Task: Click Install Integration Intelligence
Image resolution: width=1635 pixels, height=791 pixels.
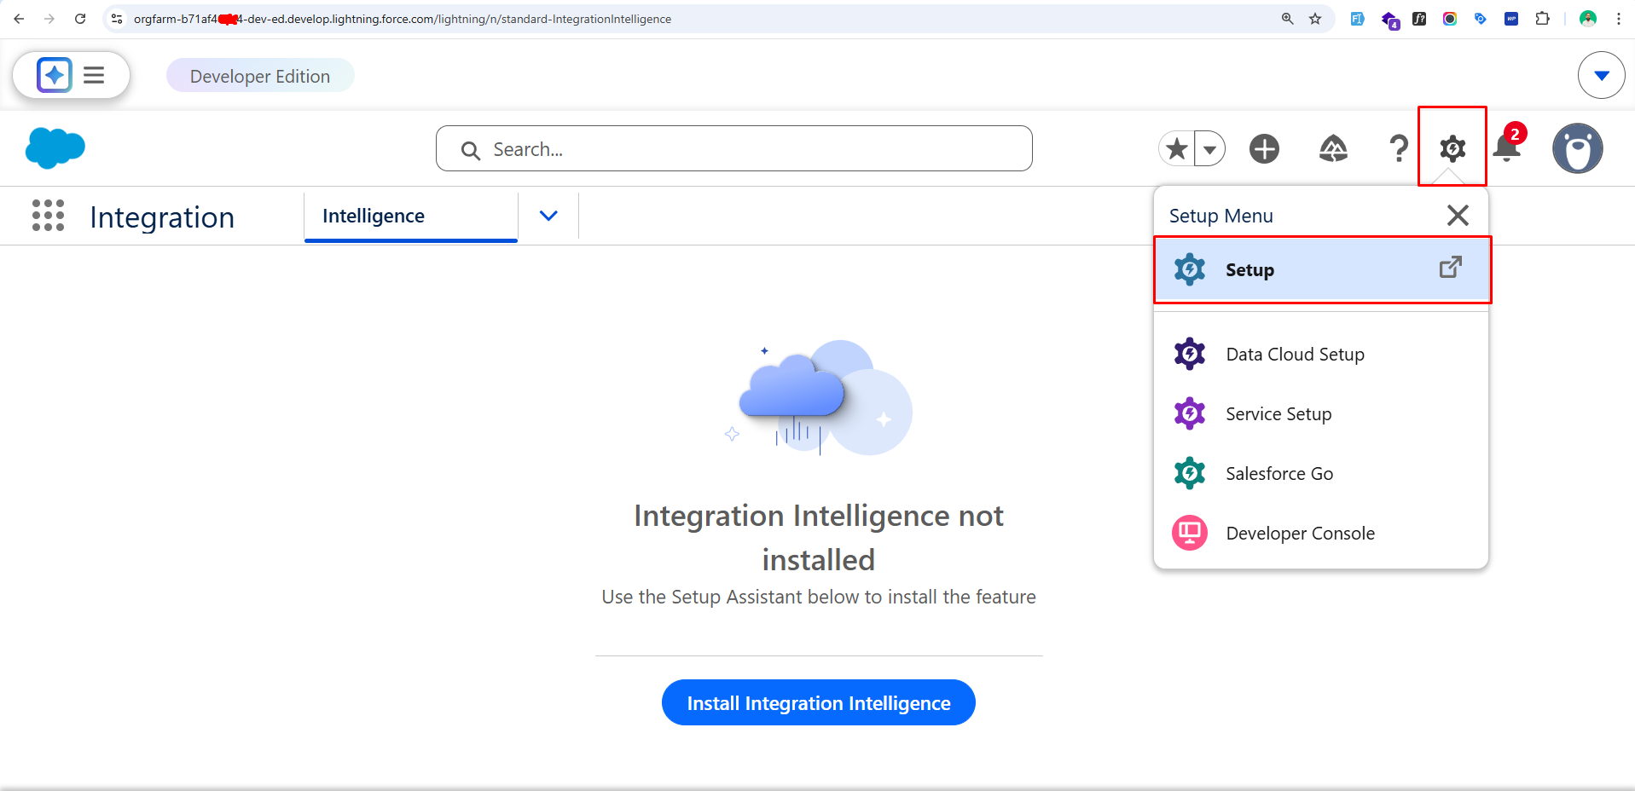Action: click(818, 702)
